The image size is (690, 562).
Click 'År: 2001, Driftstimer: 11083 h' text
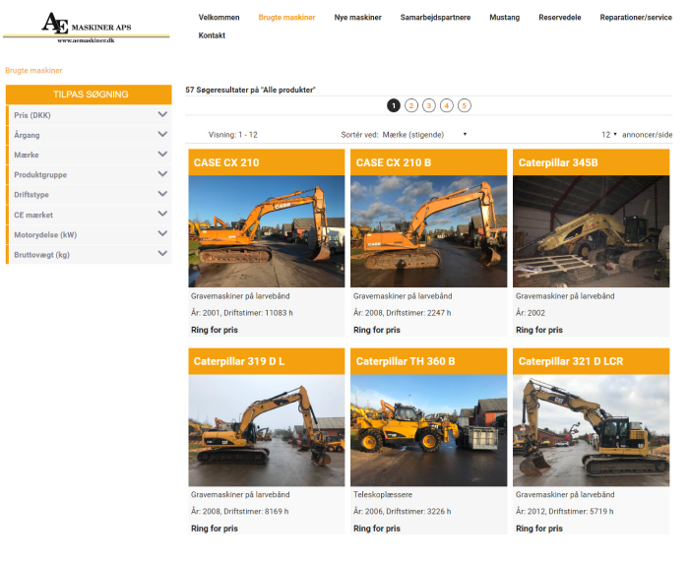241,313
